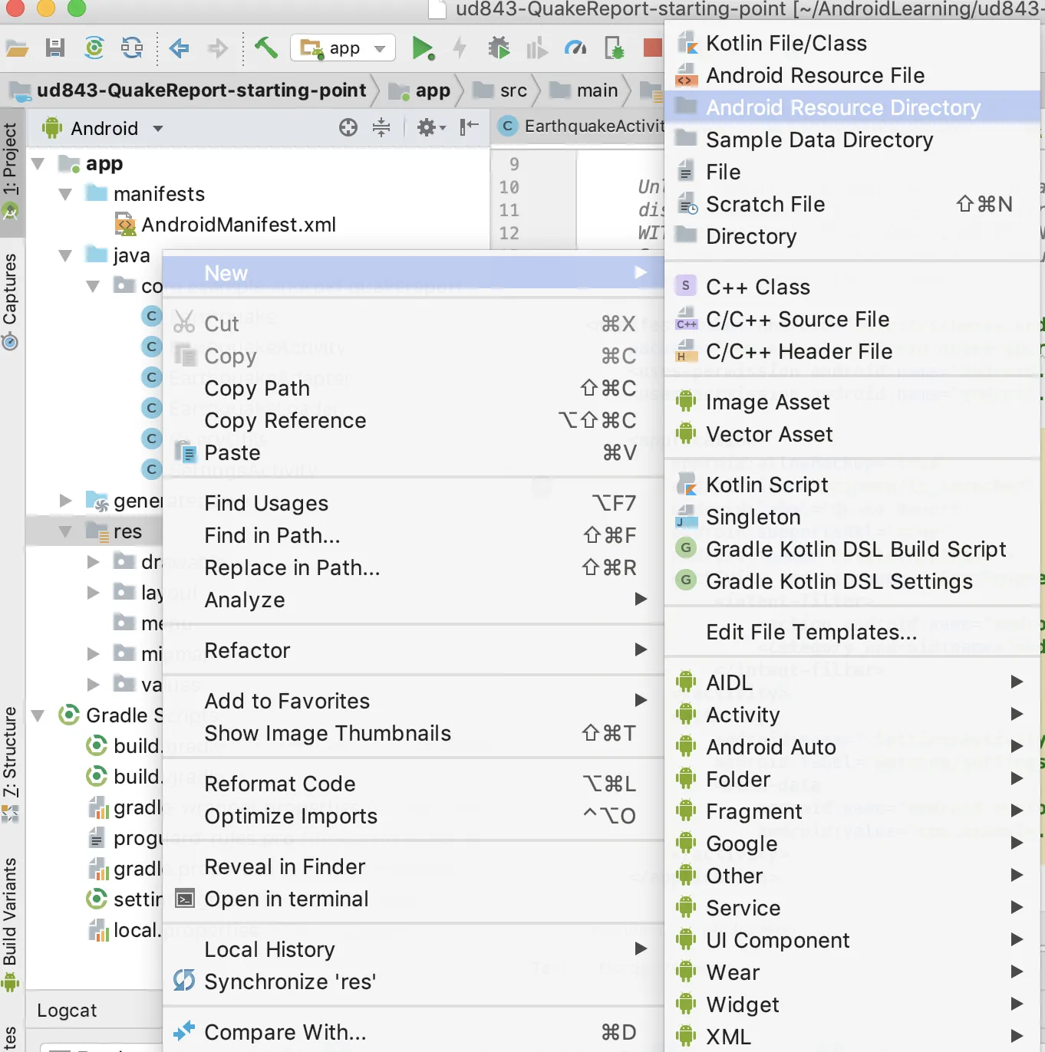Select Sample Data Directory menu item
Viewport: 1045px width, 1052px height.
[x=852, y=140]
